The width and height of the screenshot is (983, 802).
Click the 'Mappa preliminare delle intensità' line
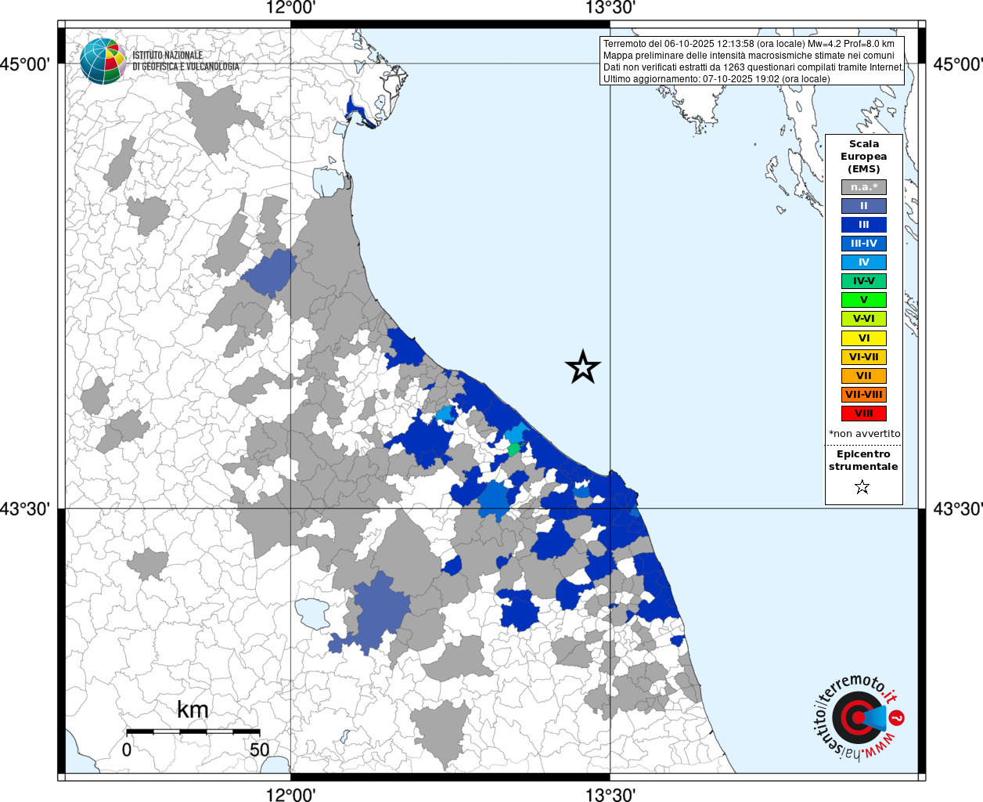click(748, 56)
